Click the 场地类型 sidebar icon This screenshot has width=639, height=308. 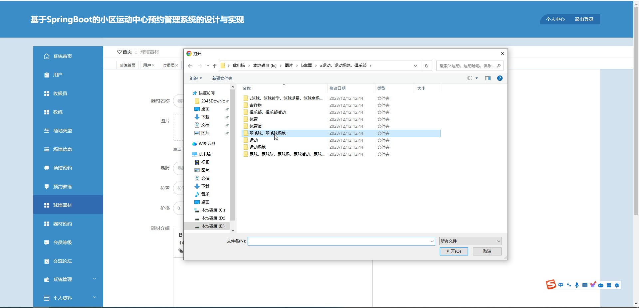coord(47,131)
